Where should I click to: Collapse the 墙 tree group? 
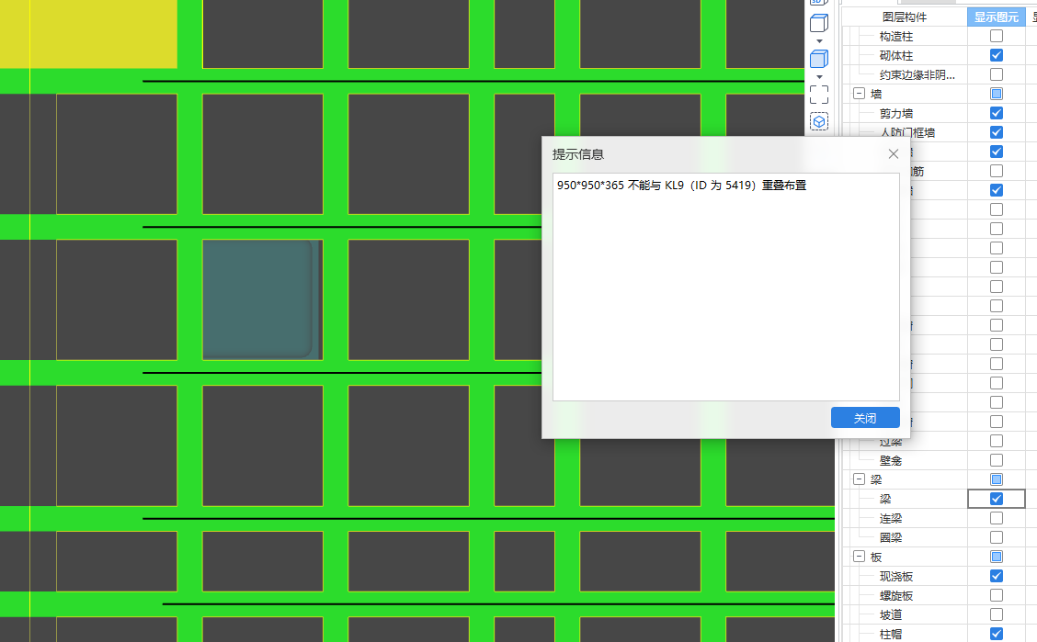[x=859, y=93]
